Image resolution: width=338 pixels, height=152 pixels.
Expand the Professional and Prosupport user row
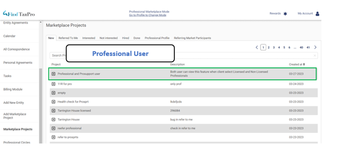click(54, 74)
